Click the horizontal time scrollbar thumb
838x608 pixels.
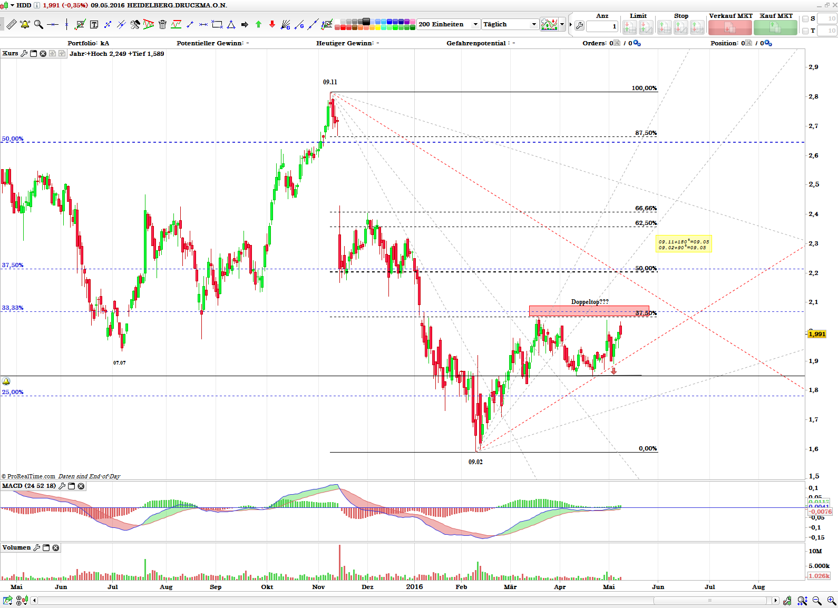pos(709,601)
